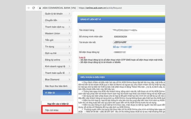Click the blurred Tên khách hàng value
The height and width of the screenshot is (119, 191).
click(125, 30)
